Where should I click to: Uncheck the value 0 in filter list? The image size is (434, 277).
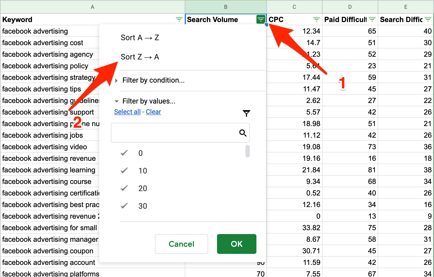[124, 153]
